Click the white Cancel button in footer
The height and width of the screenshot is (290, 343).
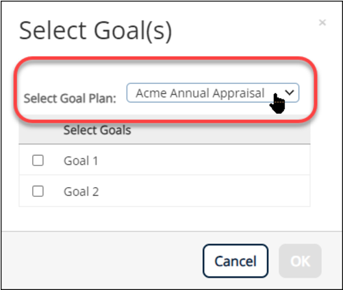click(x=236, y=261)
